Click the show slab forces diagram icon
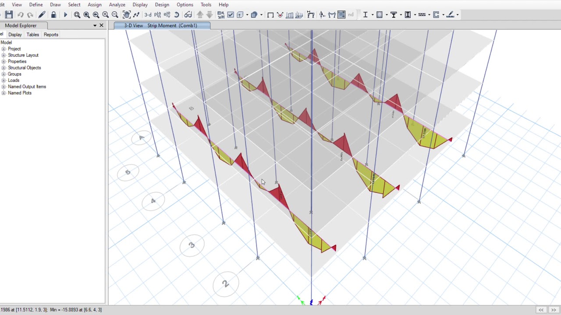 click(290, 14)
